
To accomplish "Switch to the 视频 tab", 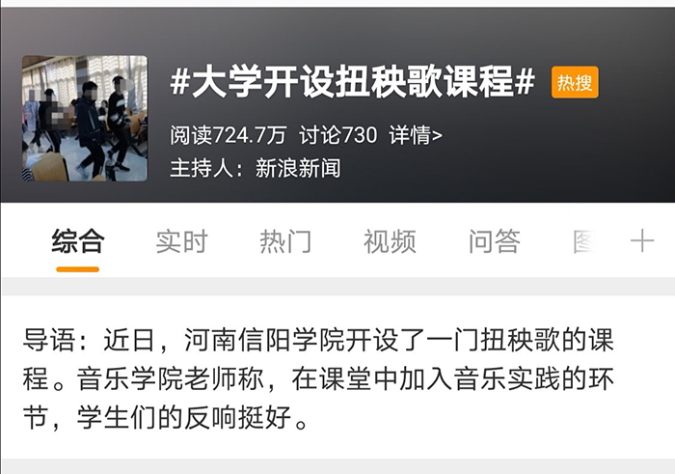I will (x=390, y=241).
